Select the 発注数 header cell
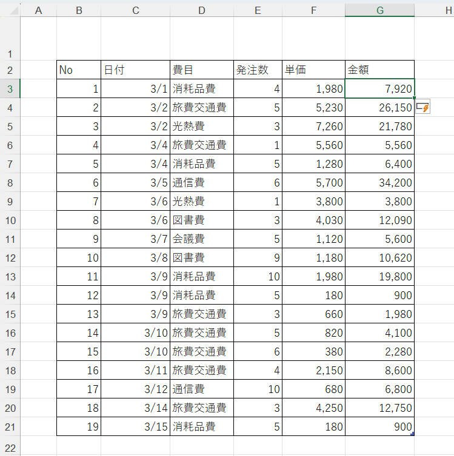 (x=258, y=70)
